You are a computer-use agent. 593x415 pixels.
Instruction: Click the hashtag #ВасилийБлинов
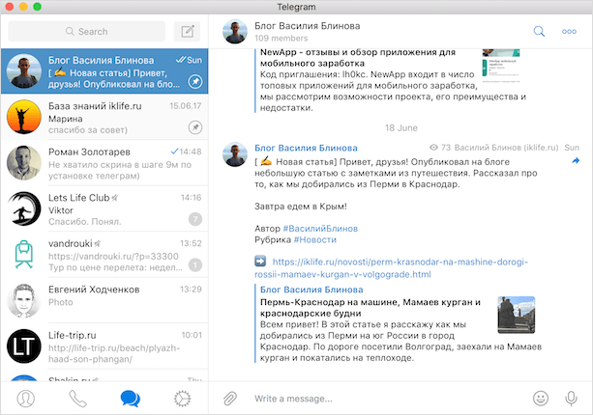click(x=320, y=229)
